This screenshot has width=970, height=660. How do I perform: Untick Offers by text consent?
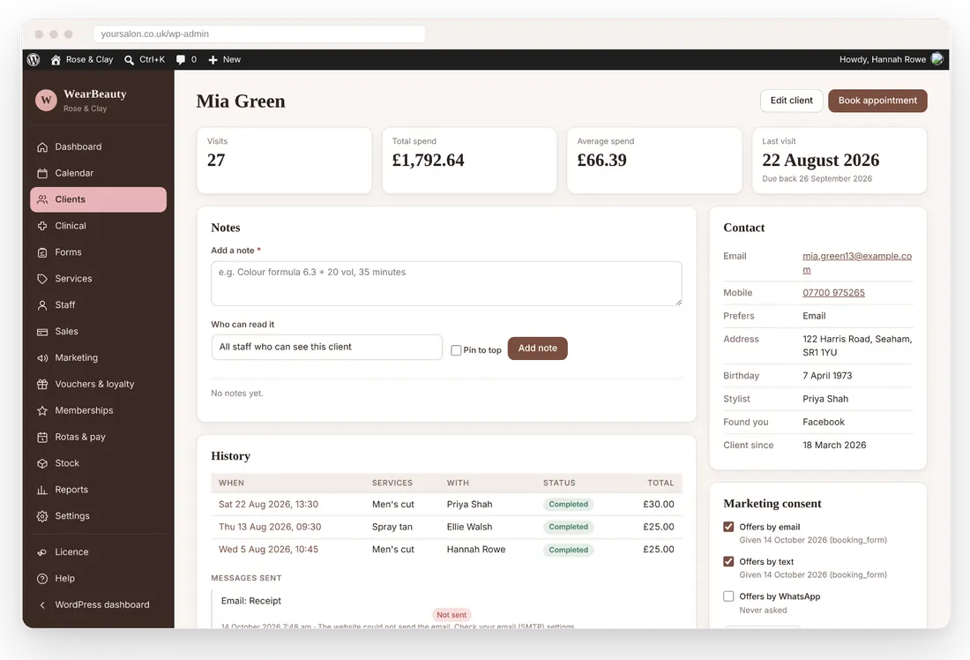click(728, 561)
